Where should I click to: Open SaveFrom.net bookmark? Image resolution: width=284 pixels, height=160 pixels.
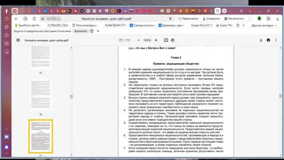(28, 25)
